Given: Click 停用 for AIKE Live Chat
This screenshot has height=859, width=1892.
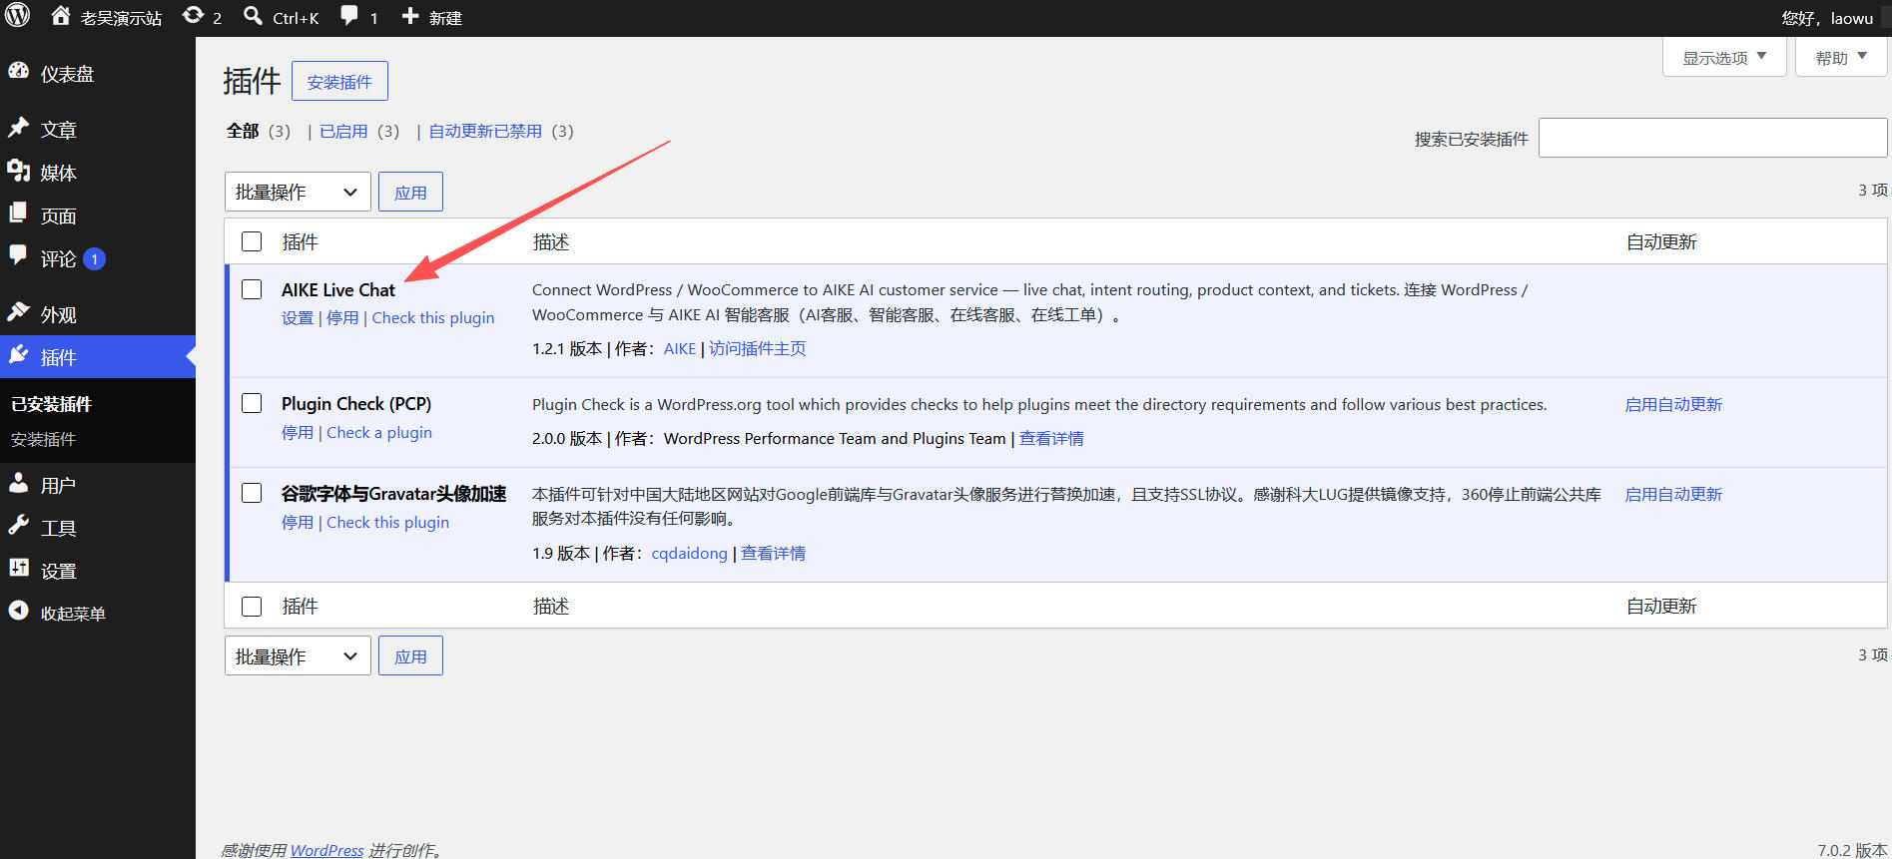Looking at the screenshot, I should click(x=342, y=318).
